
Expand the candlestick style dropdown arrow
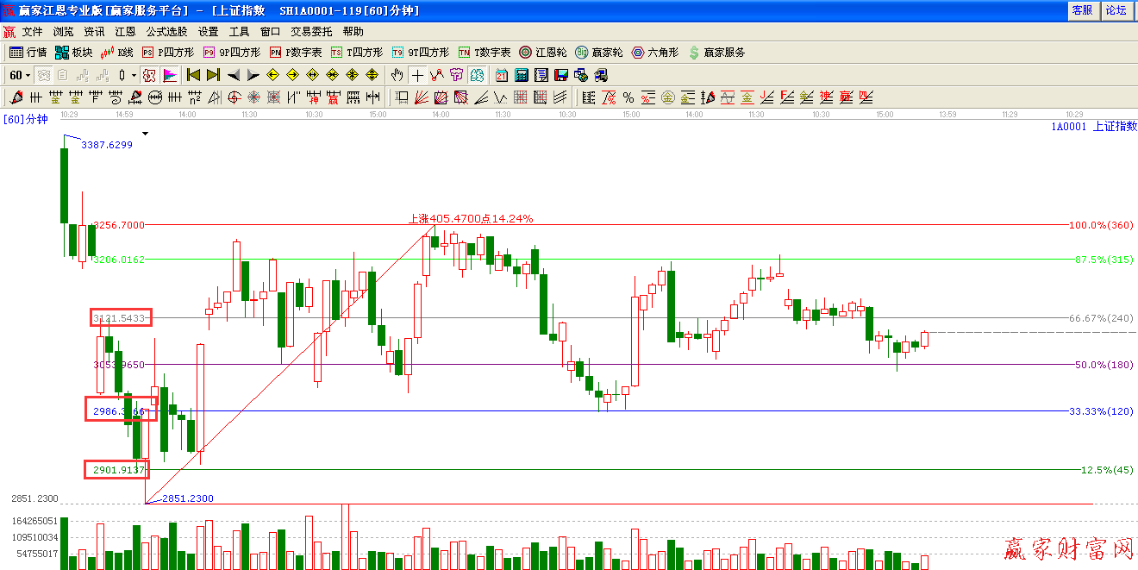tap(134, 75)
